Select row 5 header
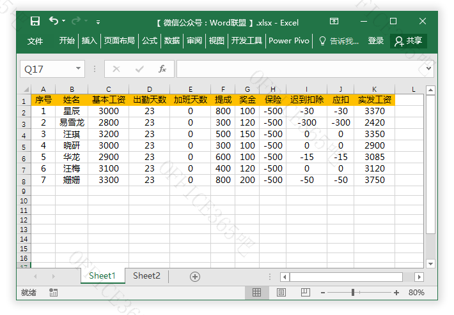The height and width of the screenshot is (315, 454). coord(24,147)
